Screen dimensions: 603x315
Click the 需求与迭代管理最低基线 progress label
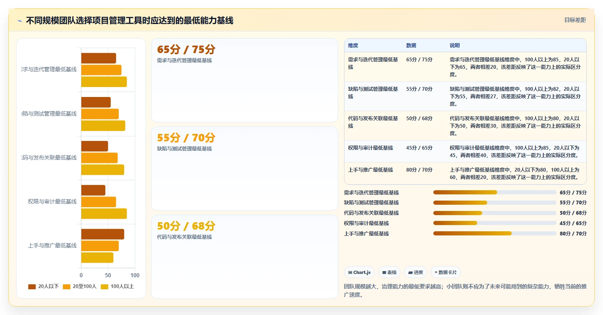point(371,193)
